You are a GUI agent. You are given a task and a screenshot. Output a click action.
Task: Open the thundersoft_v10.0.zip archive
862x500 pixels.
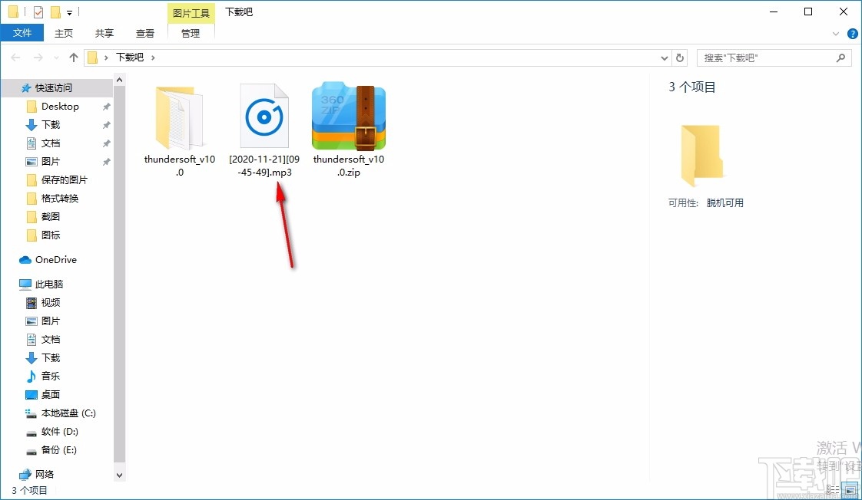coord(348,117)
